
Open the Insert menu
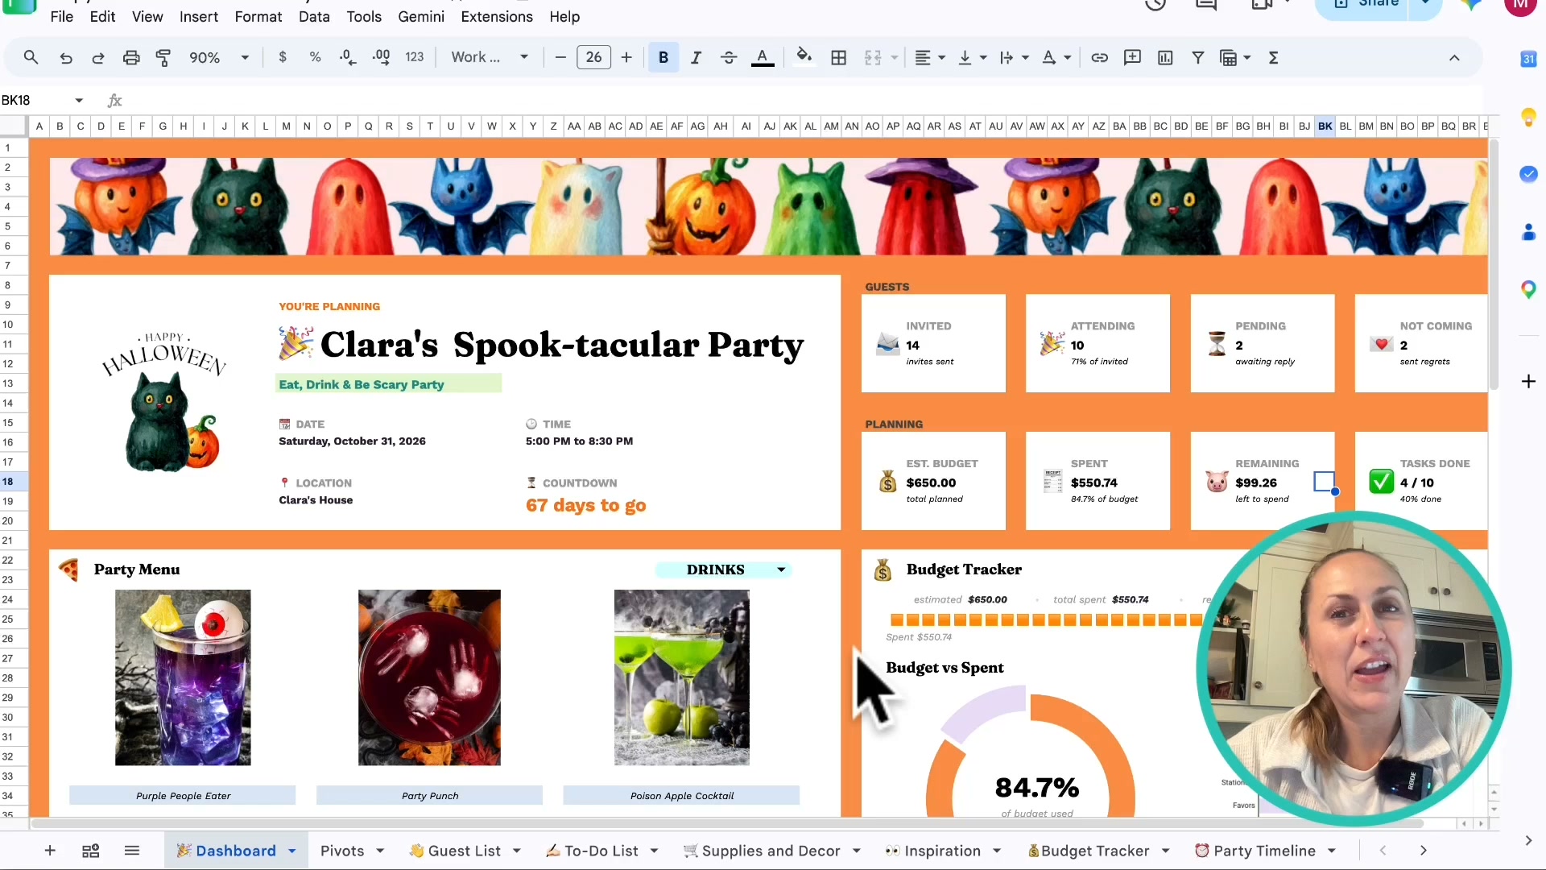199,16
